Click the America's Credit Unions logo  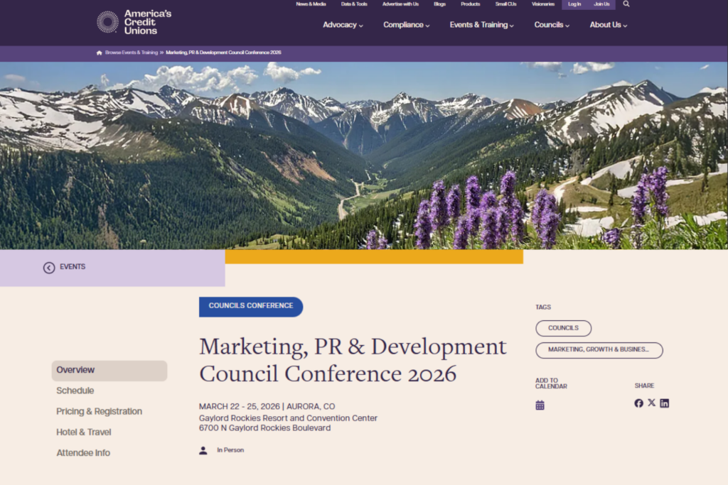click(127, 21)
